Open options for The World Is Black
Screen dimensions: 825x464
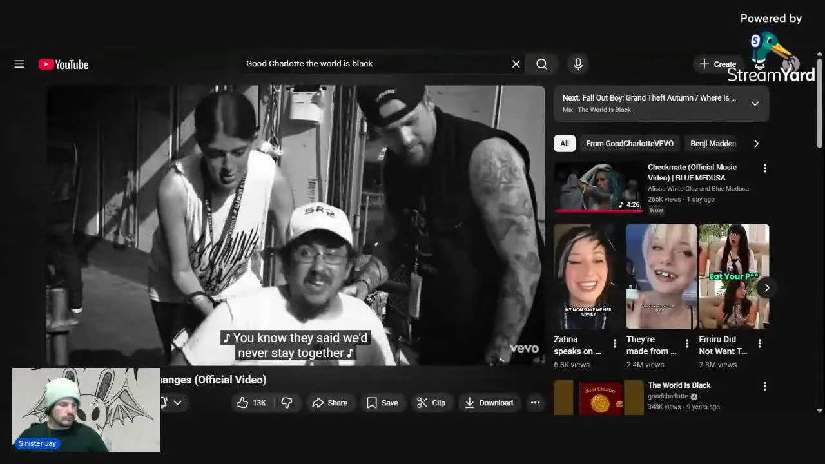click(764, 387)
